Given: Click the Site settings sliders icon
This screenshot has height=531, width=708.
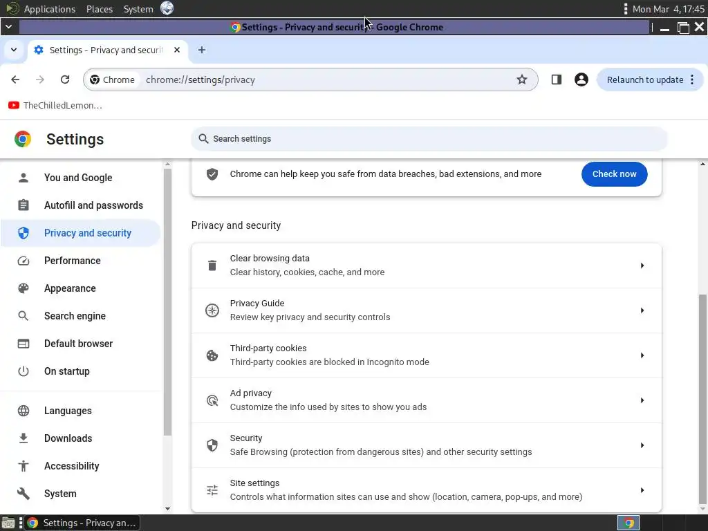Looking at the screenshot, I should point(212,490).
